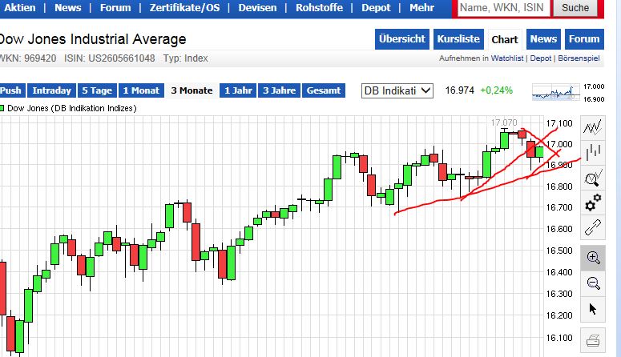Click the Depot link under tabs
Image resolution: width=621 pixels, height=357 pixels.
pos(541,58)
